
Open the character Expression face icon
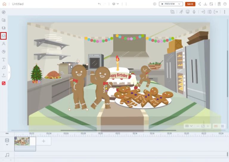pyautogui.click(x=188, y=12)
